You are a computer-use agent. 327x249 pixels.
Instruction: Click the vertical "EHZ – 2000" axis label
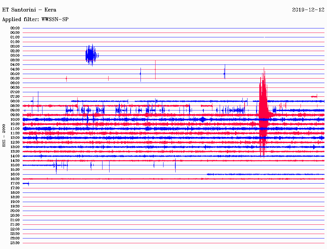(4, 136)
